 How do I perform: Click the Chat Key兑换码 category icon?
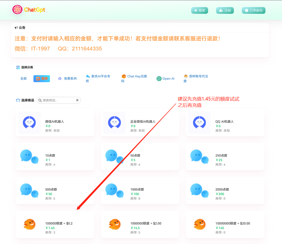coord(123,77)
